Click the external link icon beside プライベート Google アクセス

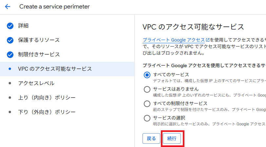(x=207, y=40)
